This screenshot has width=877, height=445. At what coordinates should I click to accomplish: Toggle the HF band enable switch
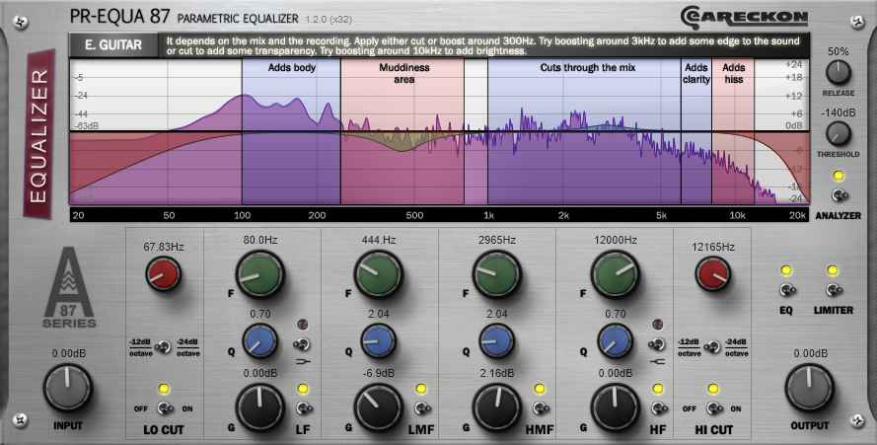pyautogui.click(x=658, y=408)
